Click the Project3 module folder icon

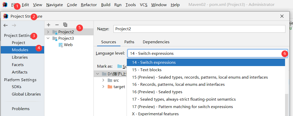pyautogui.click(x=55, y=38)
